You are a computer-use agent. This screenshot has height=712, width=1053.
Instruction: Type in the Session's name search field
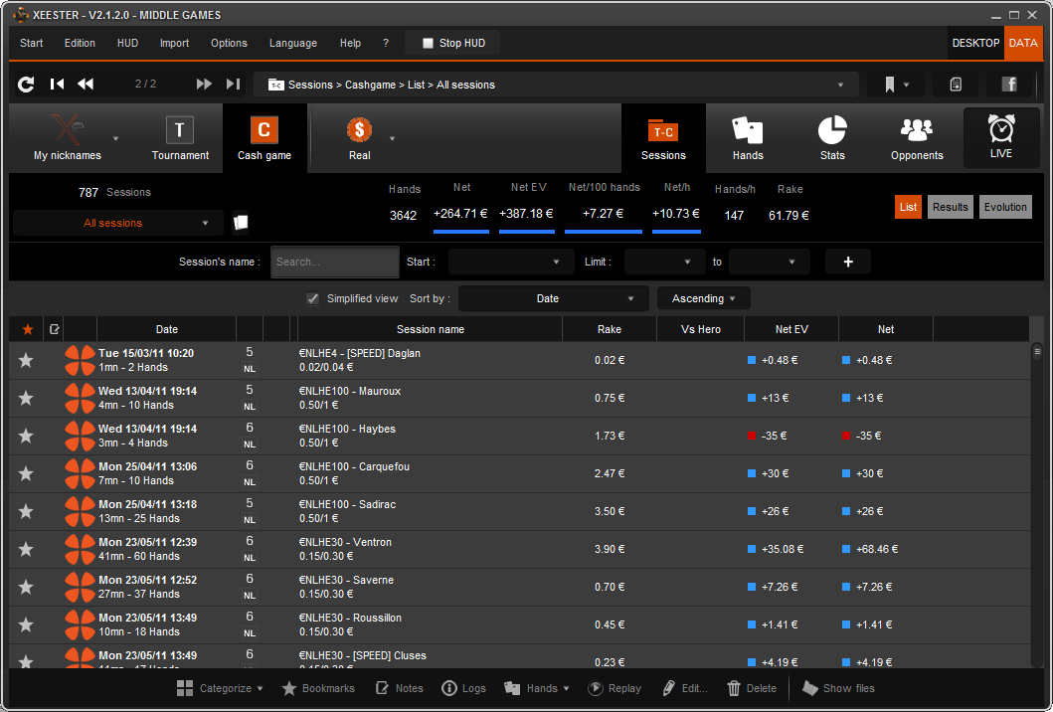click(x=334, y=262)
